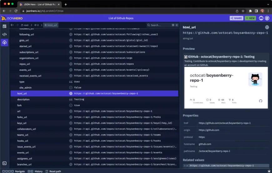Viewport: 272px width, 173px height.
Task: Select the following_url row
Action: click(x=94, y=34)
